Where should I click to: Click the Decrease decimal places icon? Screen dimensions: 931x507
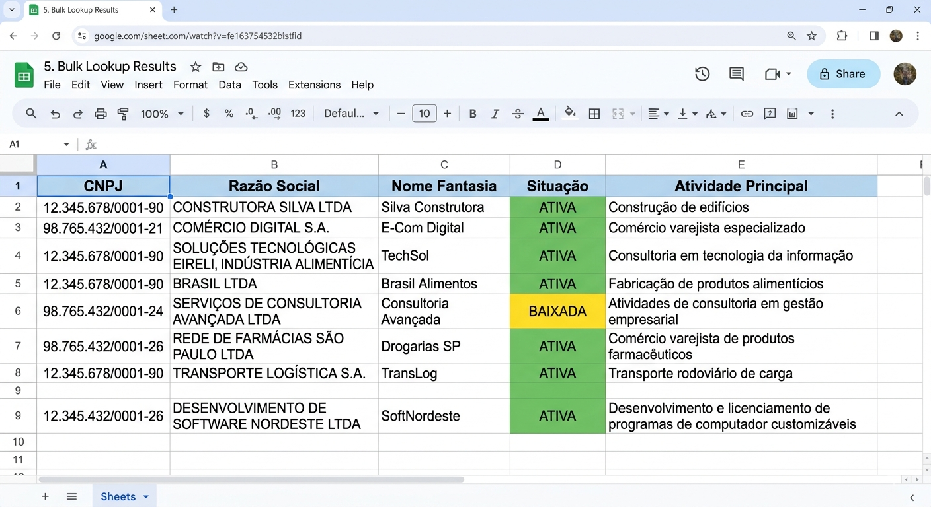[x=251, y=113]
